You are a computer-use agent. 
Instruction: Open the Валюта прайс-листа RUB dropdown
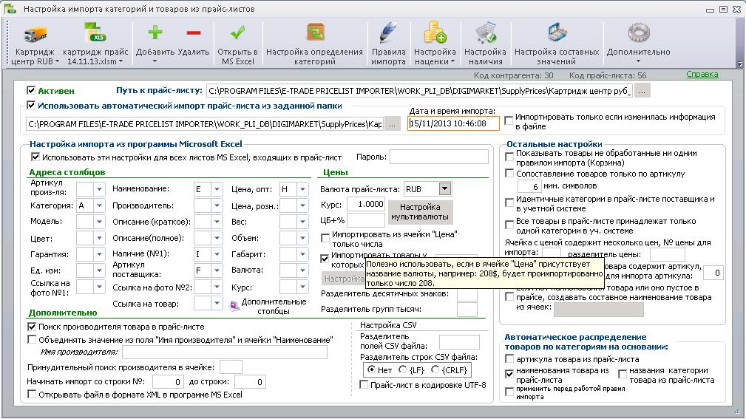coord(445,189)
